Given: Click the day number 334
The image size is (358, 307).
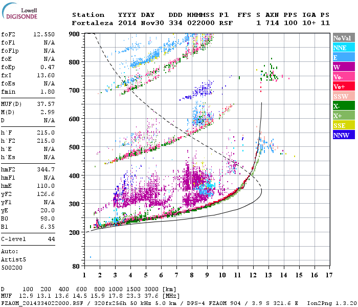Looking at the screenshot, I should click(175, 23).
